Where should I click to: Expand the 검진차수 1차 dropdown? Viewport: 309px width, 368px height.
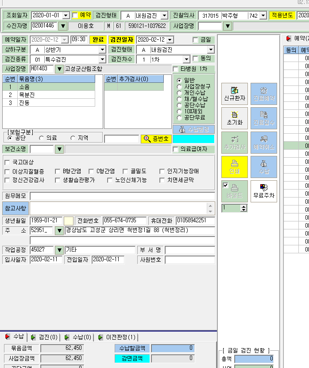pyautogui.click(x=186, y=59)
